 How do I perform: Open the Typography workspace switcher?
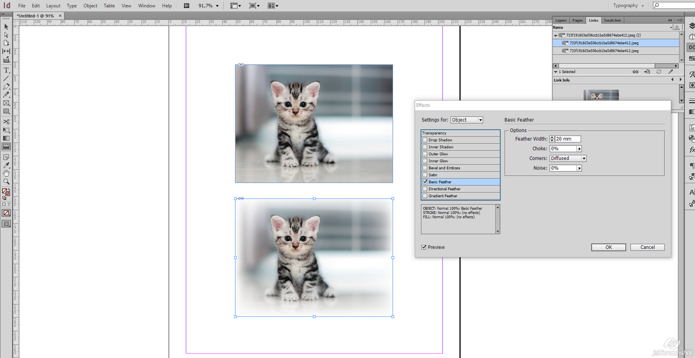click(x=628, y=6)
